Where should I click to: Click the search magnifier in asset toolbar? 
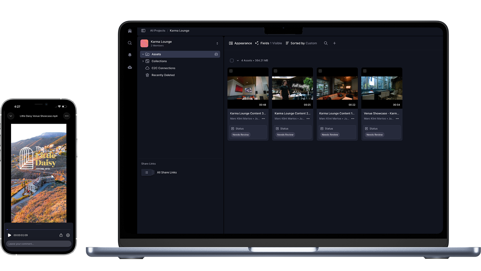point(326,43)
